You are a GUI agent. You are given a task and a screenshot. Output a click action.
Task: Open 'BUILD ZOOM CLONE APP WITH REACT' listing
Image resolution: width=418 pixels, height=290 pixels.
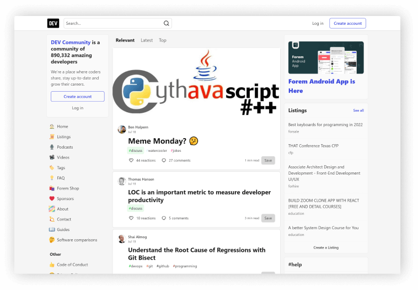coord(324,203)
